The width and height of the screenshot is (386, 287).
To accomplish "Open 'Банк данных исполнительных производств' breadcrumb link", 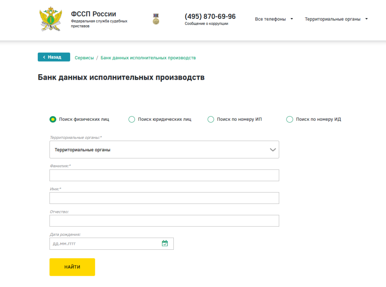I will pos(148,58).
